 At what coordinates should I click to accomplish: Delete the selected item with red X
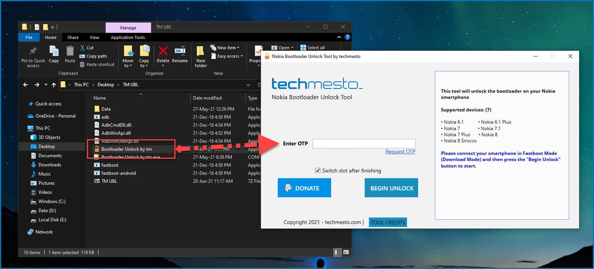[x=163, y=51]
